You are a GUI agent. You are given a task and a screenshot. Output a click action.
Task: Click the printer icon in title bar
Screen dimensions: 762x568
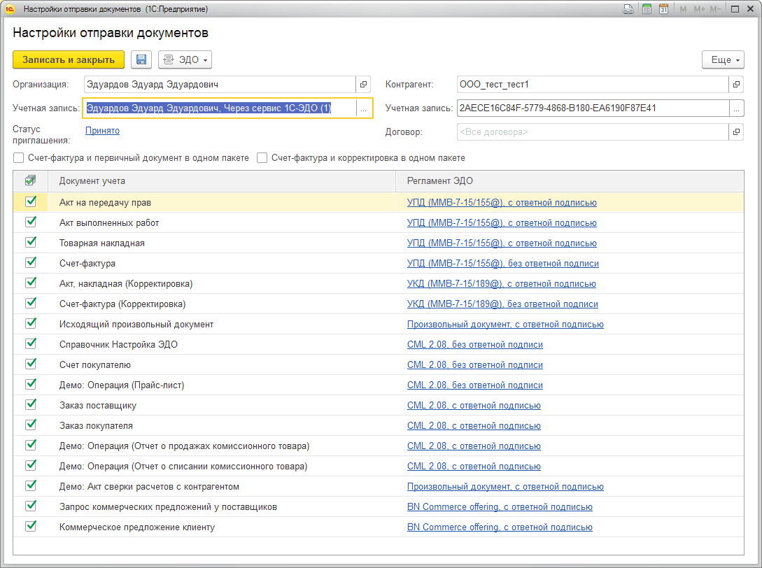tap(628, 9)
